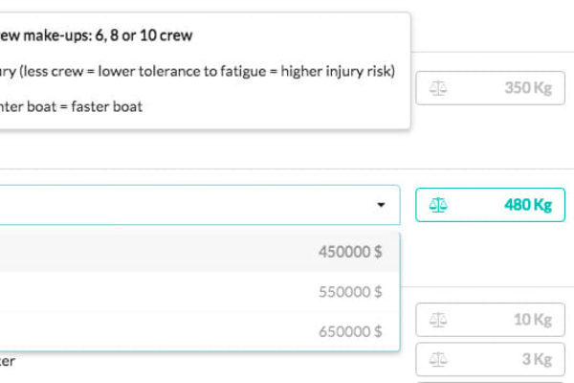Click the scale icon beside 10 Kg
Viewport: 574px width, 383px height.
click(x=438, y=320)
